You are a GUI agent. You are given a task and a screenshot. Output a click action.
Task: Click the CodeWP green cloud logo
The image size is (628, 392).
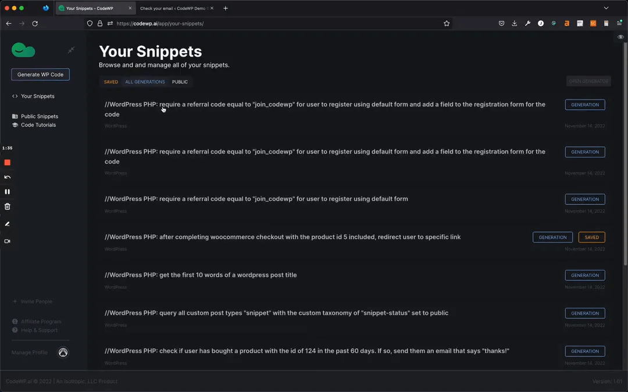[23, 51]
